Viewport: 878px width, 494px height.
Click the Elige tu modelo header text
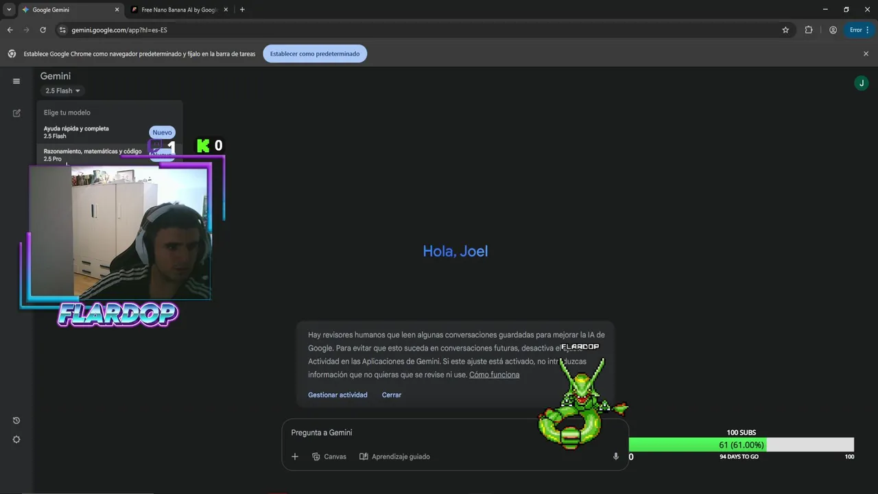click(x=67, y=113)
